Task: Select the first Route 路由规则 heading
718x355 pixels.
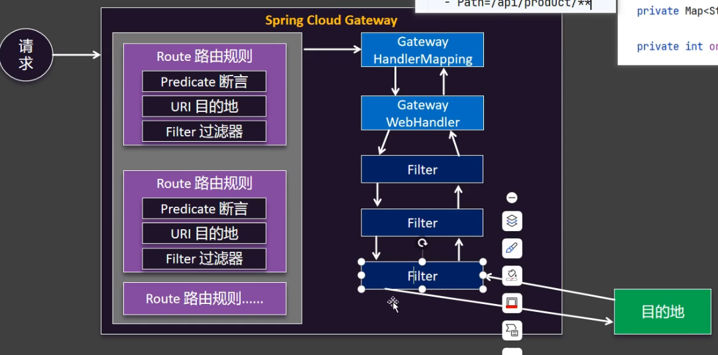Action: [x=204, y=57]
